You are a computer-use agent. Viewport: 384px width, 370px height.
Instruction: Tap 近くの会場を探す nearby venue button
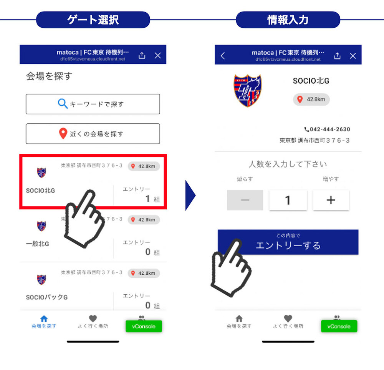pyautogui.click(x=93, y=134)
